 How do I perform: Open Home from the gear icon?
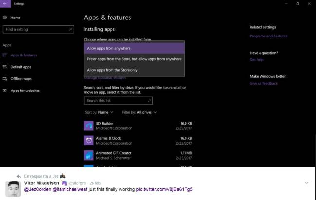(x=5, y=18)
